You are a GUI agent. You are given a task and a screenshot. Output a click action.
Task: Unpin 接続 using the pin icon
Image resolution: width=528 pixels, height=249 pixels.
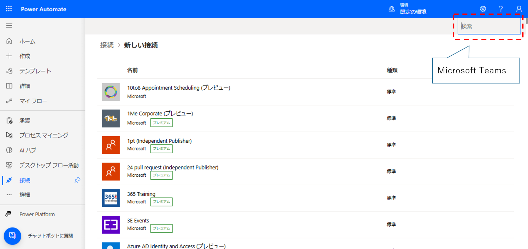(77, 180)
